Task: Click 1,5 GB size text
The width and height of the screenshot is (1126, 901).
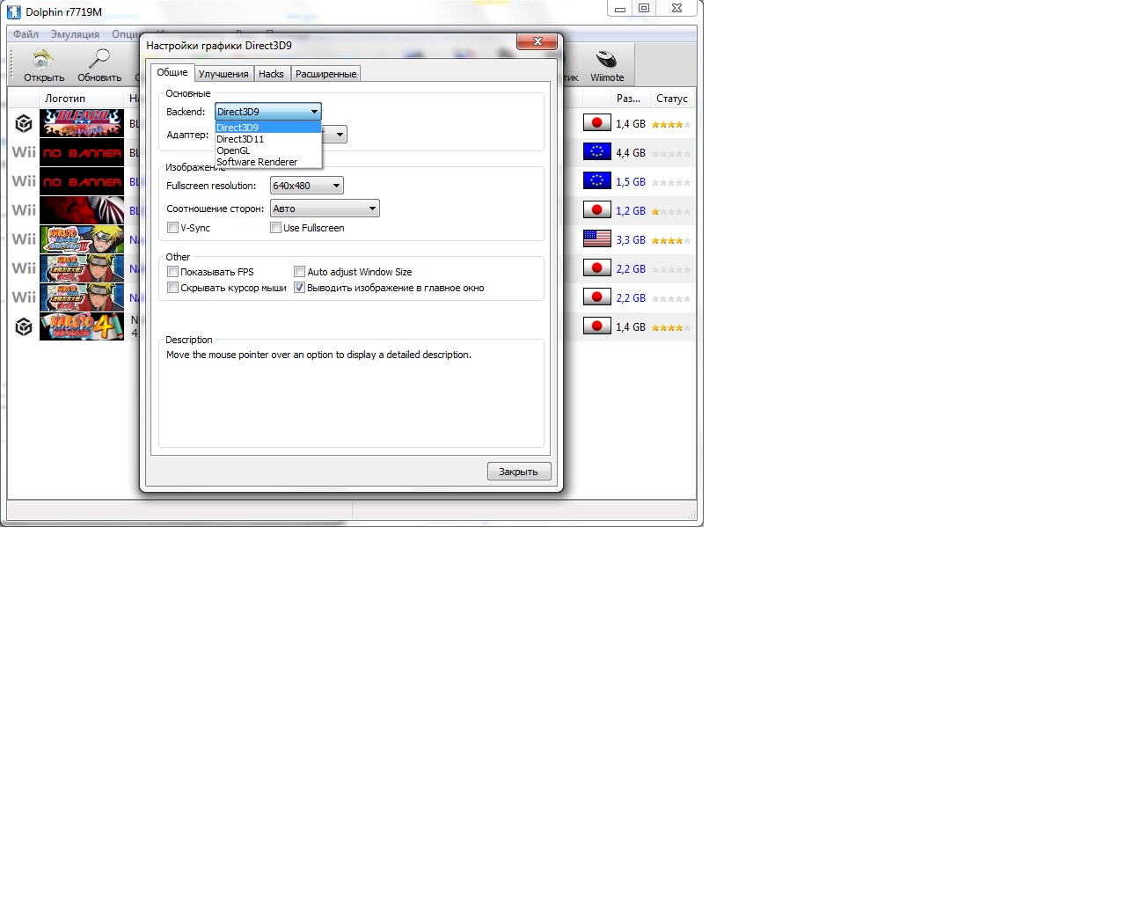Action: [x=631, y=182]
